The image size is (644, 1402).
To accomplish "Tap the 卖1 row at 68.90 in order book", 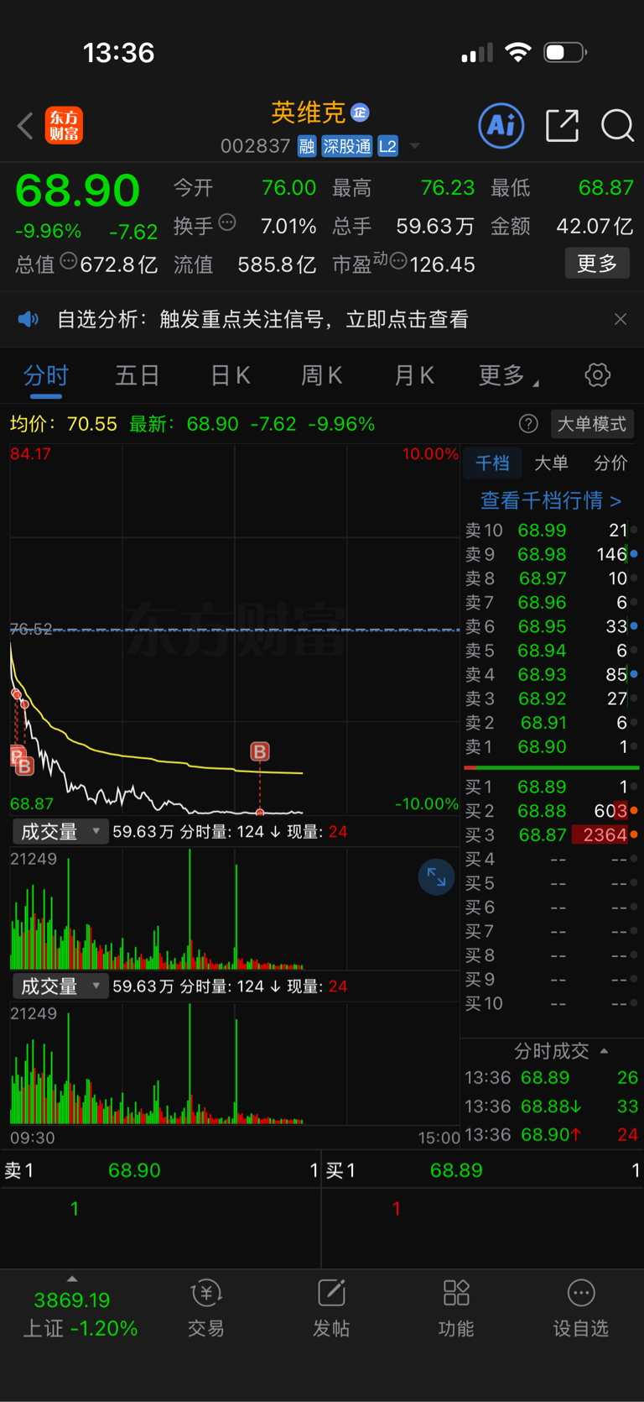I will coord(552,746).
